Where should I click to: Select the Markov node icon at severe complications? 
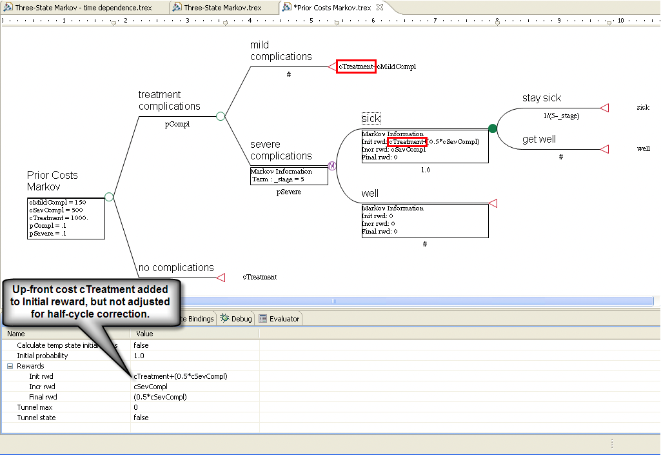point(332,165)
